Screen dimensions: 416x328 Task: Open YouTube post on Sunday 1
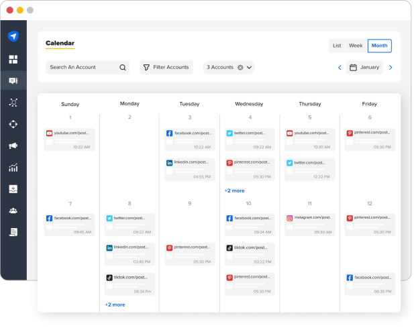[70, 140]
